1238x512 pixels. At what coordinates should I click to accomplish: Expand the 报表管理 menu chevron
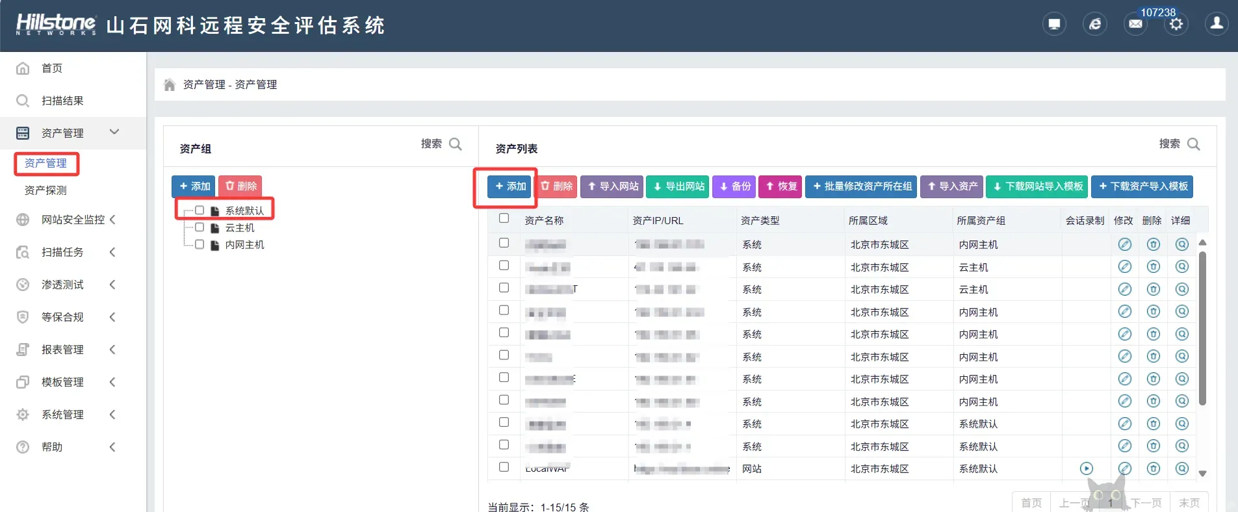coord(112,350)
